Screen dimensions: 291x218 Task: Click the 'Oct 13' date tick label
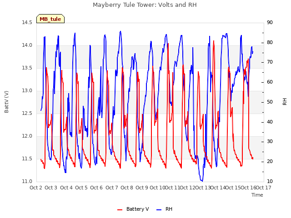[x=203, y=188]
